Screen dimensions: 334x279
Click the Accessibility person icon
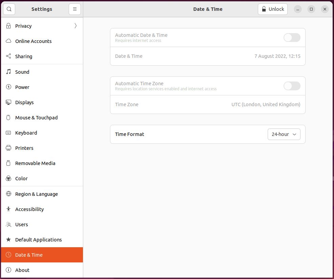(x=9, y=209)
